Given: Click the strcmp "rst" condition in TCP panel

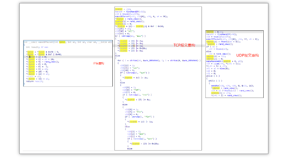Looking at the screenshot, I should [x=137, y=95].
